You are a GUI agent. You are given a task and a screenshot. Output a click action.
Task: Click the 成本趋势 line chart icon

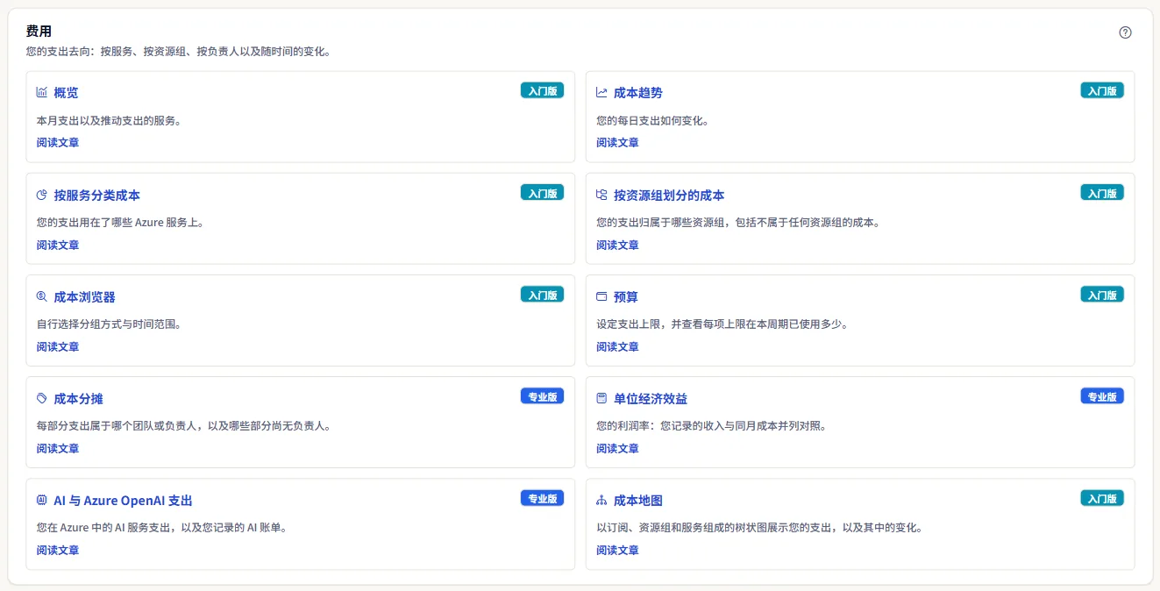[x=601, y=92]
